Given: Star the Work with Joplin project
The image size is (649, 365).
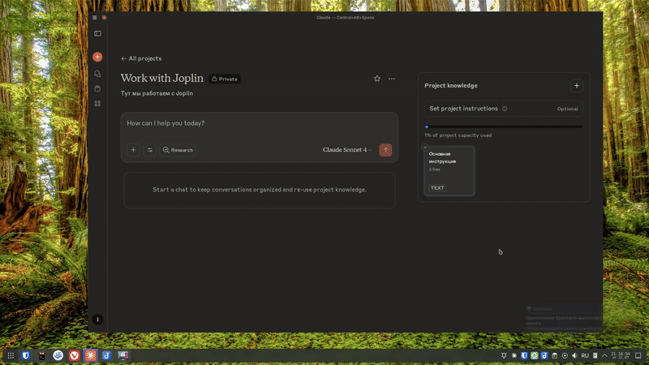Looking at the screenshot, I should pyautogui.click(x=377, y=79).
